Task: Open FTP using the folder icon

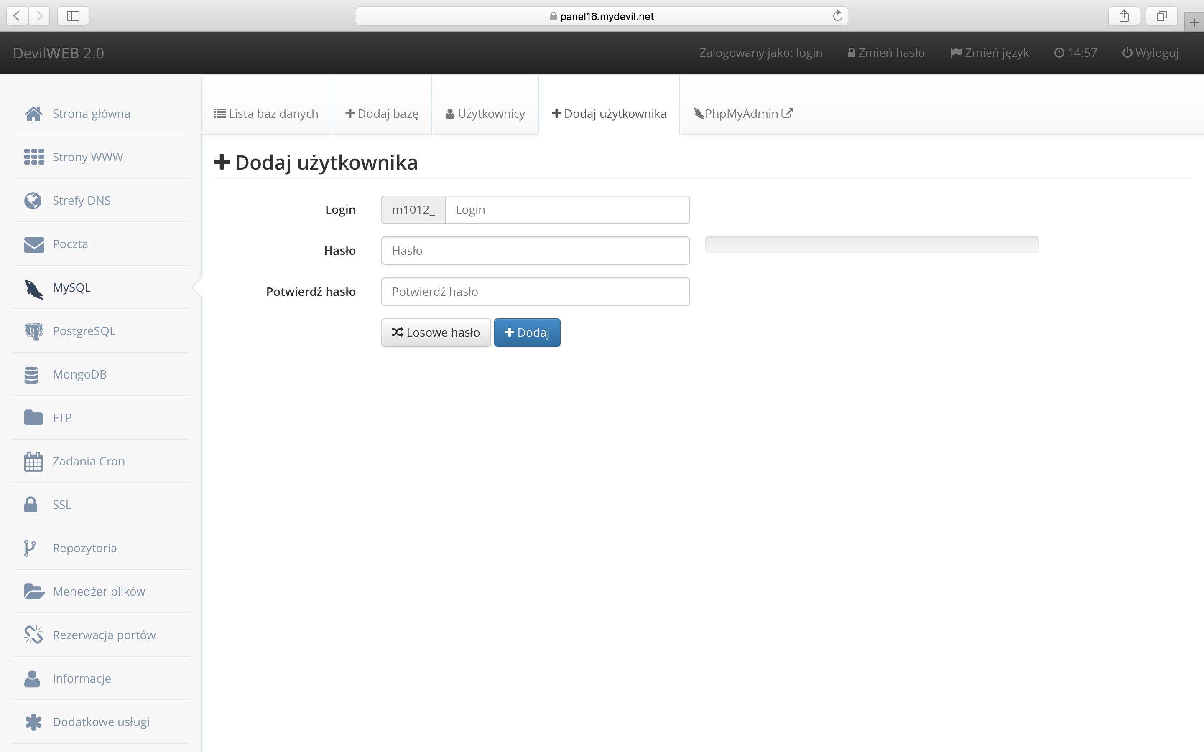Action: coord(33,418)
